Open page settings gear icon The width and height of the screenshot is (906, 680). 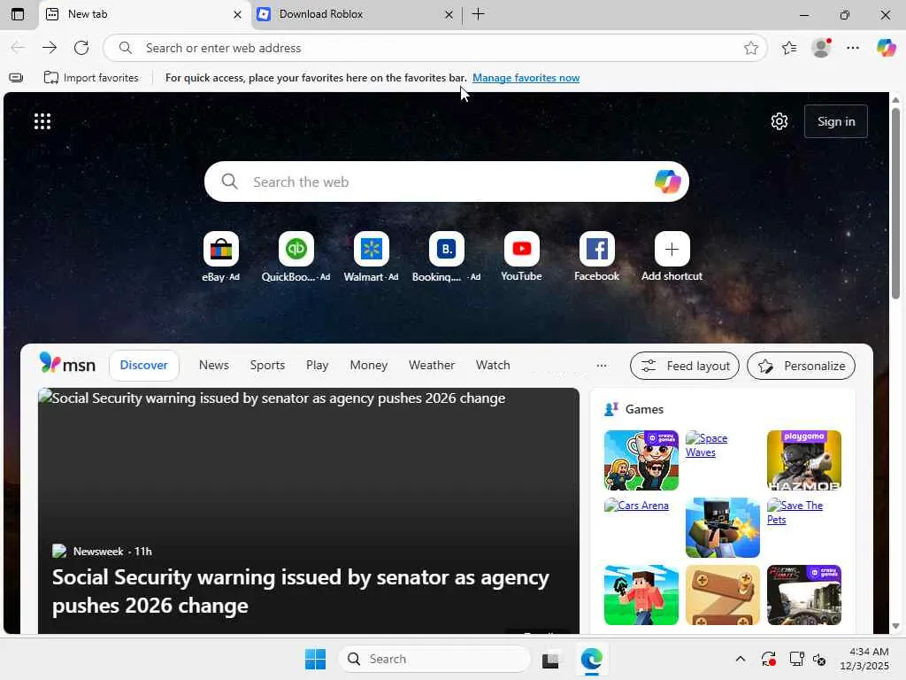click(x=779, y=121)
